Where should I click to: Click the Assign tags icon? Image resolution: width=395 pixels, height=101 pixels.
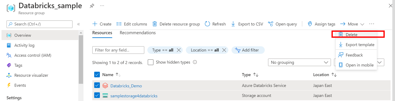click(x=310, y=24)
